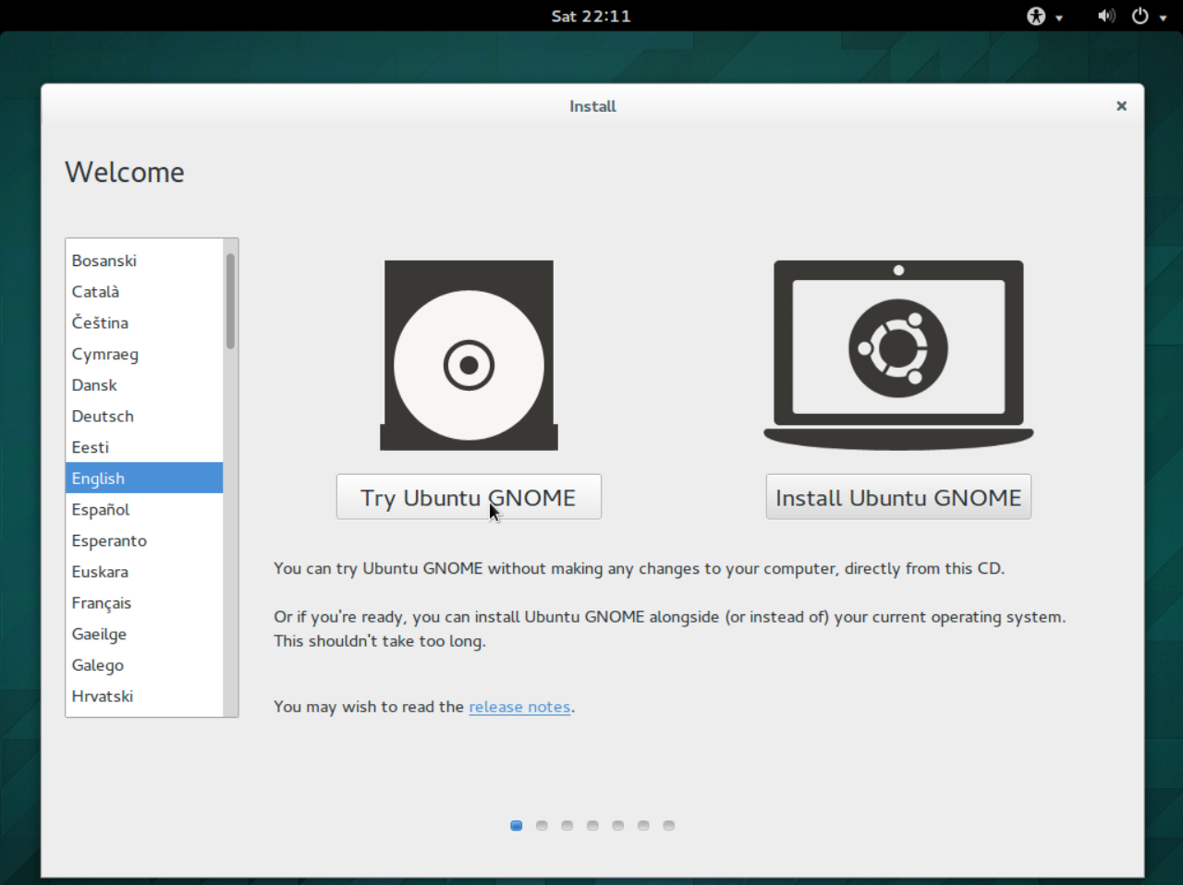
Task: Select Dansk language
Action: pos(144,385)
